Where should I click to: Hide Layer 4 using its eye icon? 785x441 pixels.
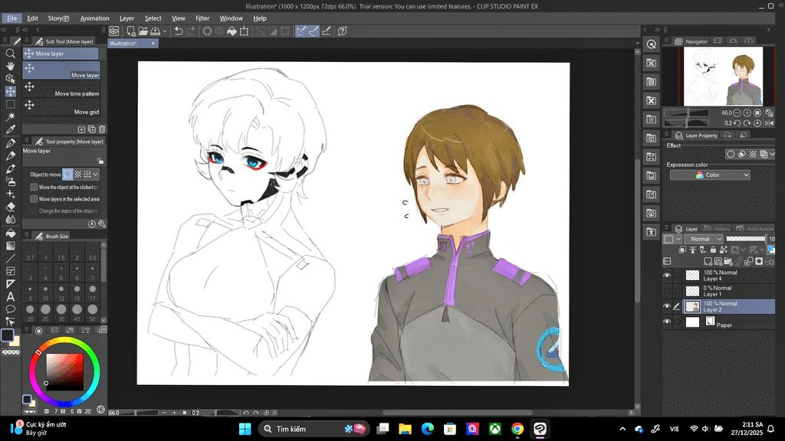coord(667,276)
